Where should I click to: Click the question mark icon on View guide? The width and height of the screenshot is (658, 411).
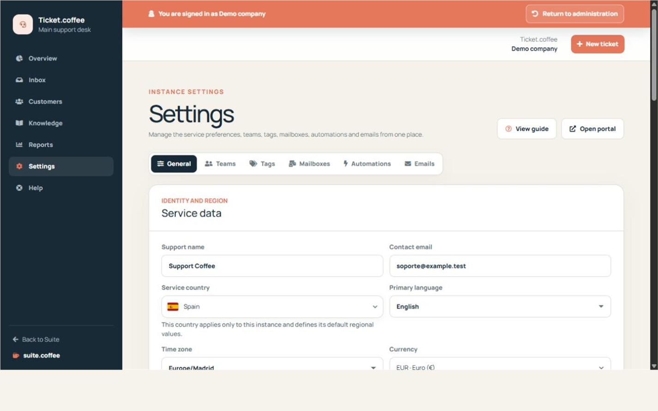(x=508, y=129)
